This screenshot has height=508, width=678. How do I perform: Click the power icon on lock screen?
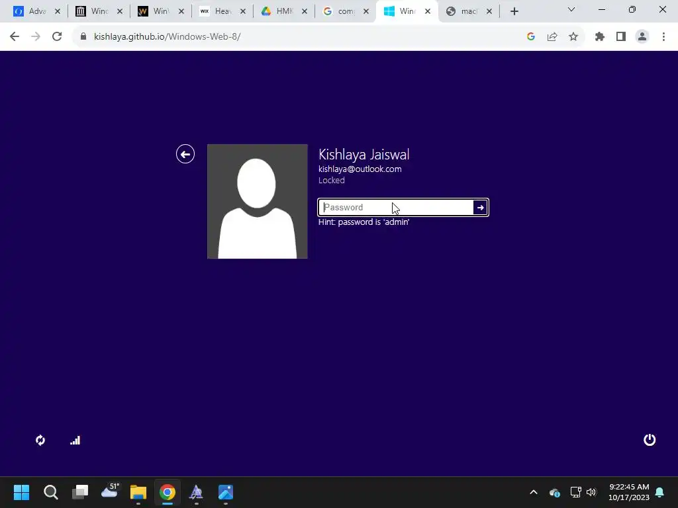pos(650,440)
